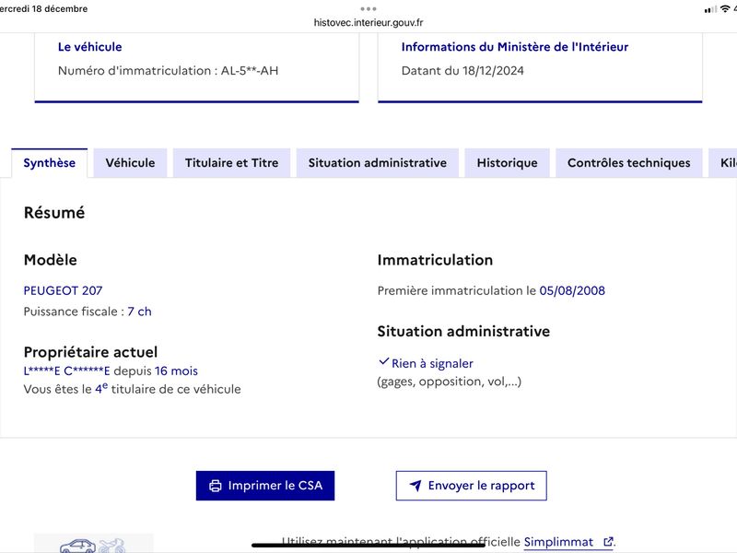Tap the histovec.interieur.gouv.fr address bar

click(368, 22)
